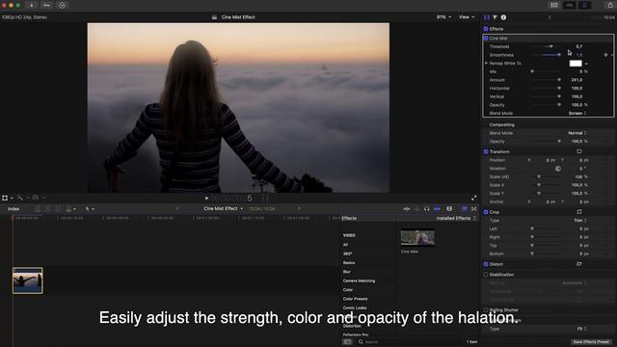Uncheck the Effects checkbox
The height and width of the screenshot is (347, 617).
click(x=486, y=29)
